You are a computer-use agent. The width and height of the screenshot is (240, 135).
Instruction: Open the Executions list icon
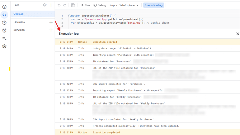4,38
